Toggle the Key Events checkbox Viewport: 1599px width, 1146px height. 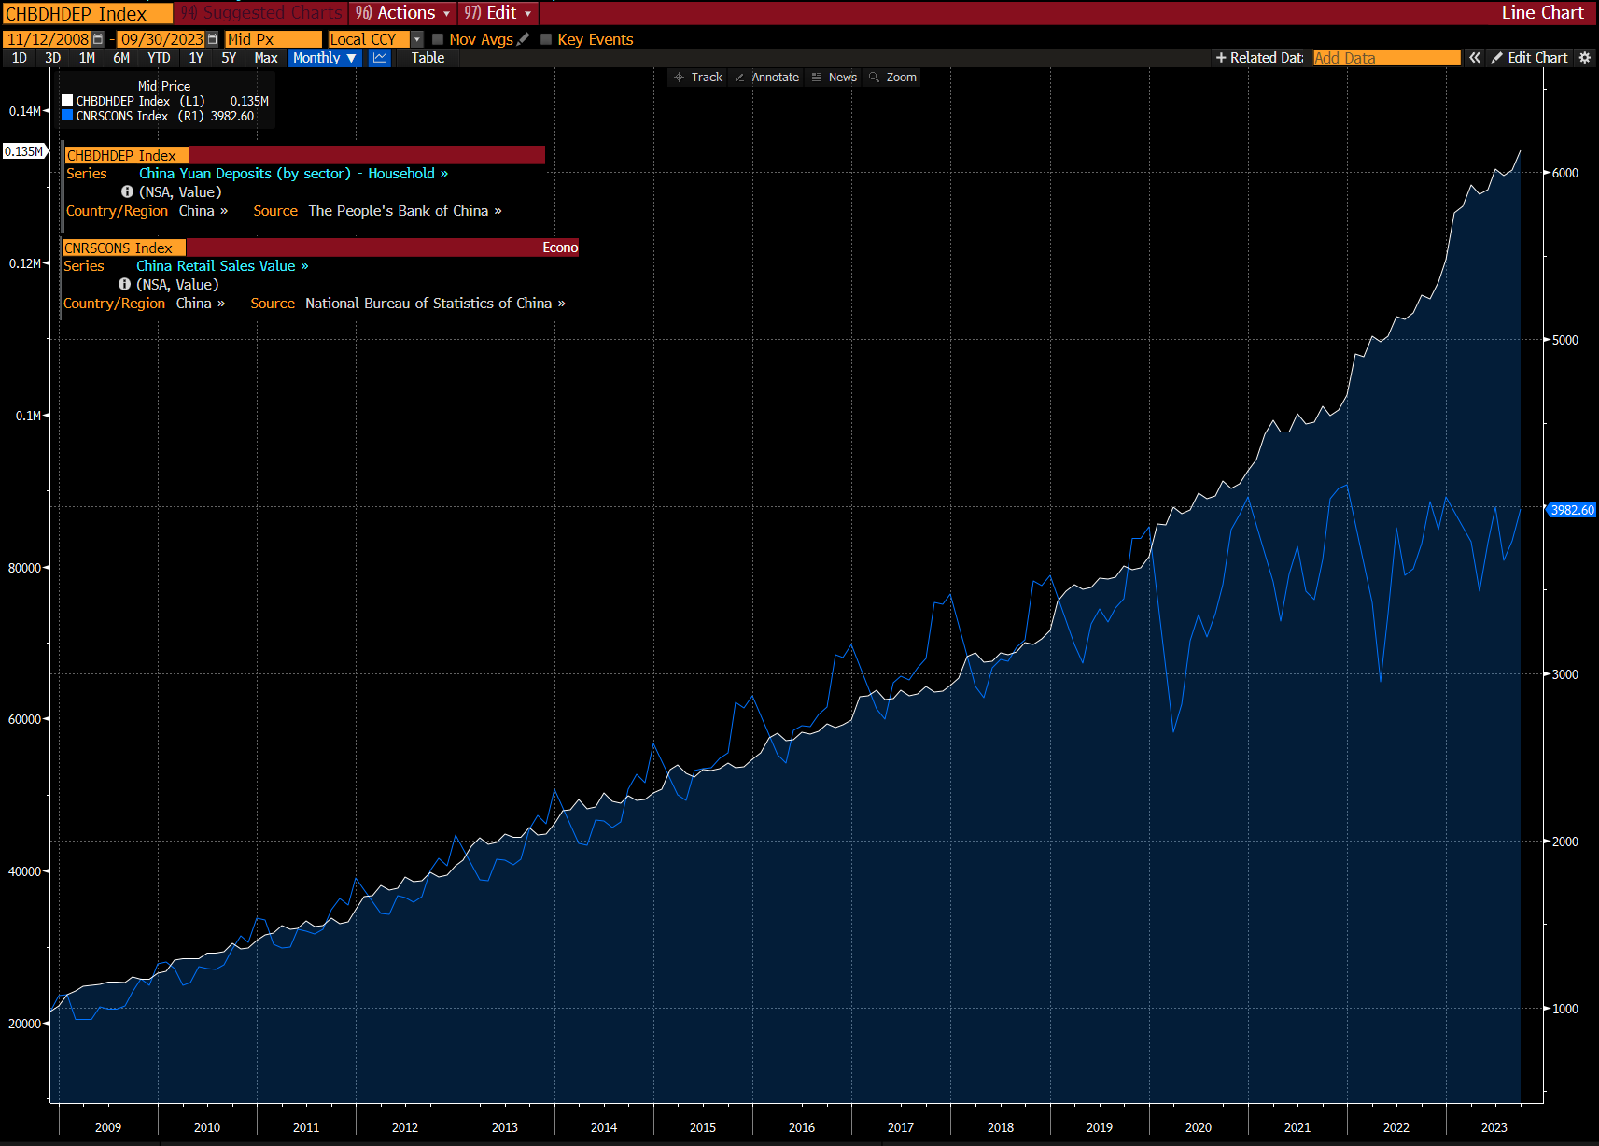[546, 39]
